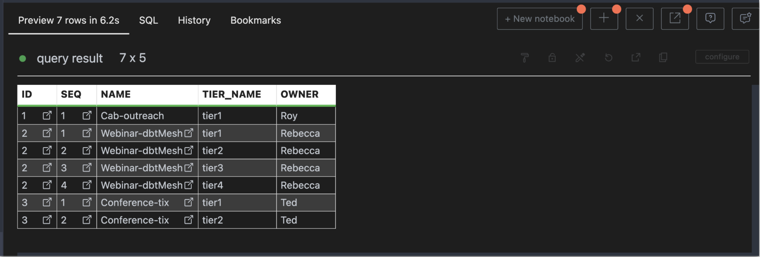Open the configure button
Viewport: 760px width, 257px height.
[x=722, y=57]
